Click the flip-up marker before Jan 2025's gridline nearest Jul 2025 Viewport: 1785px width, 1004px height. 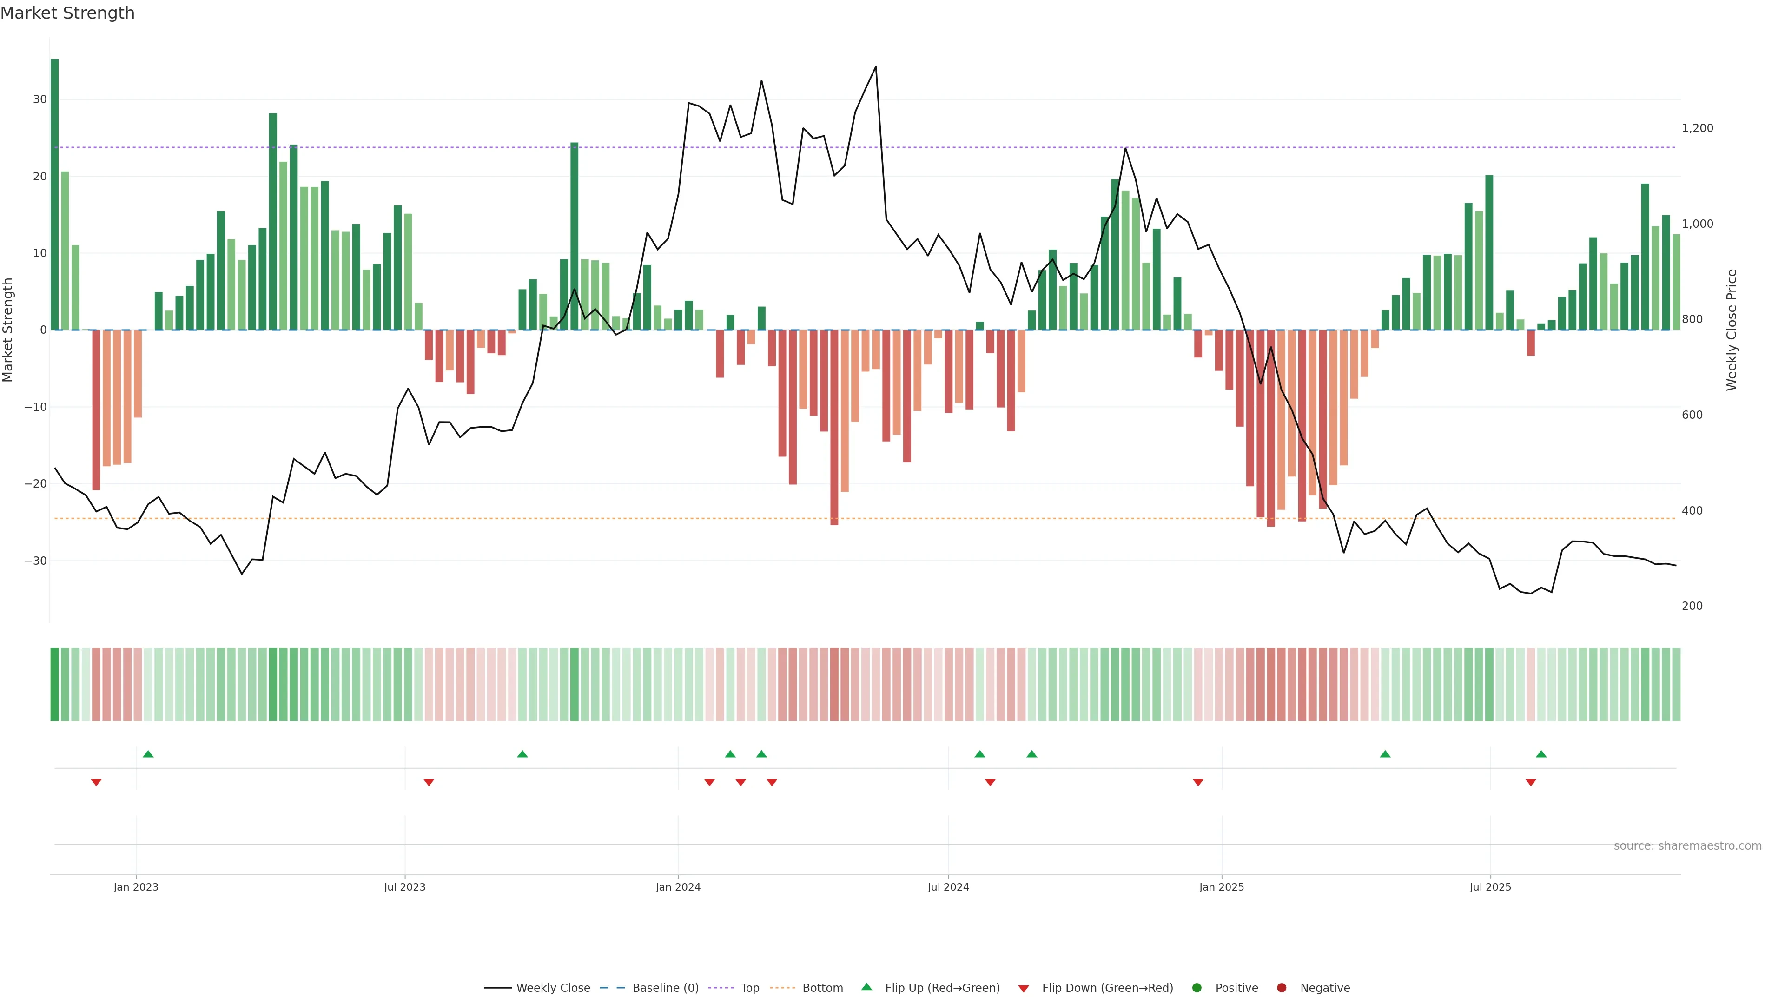[x=1385, y=754]
